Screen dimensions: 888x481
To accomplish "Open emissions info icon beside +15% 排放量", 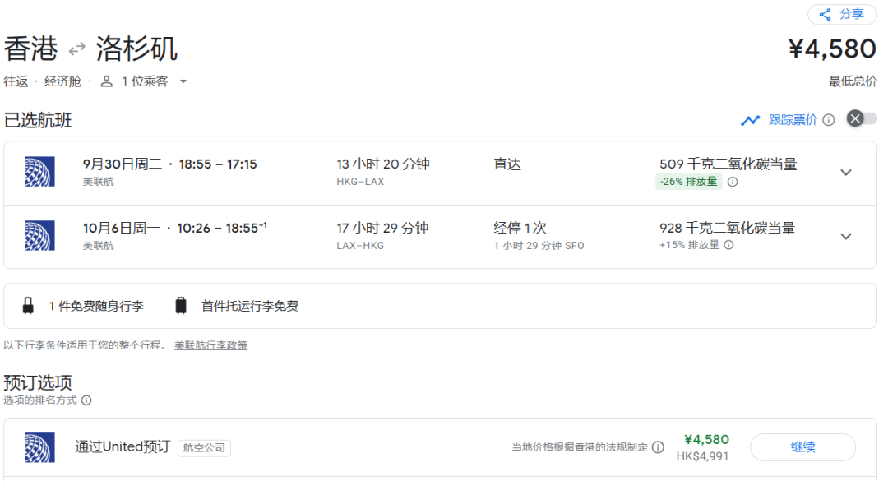I will pyautogui.click(x=728, y=245).
